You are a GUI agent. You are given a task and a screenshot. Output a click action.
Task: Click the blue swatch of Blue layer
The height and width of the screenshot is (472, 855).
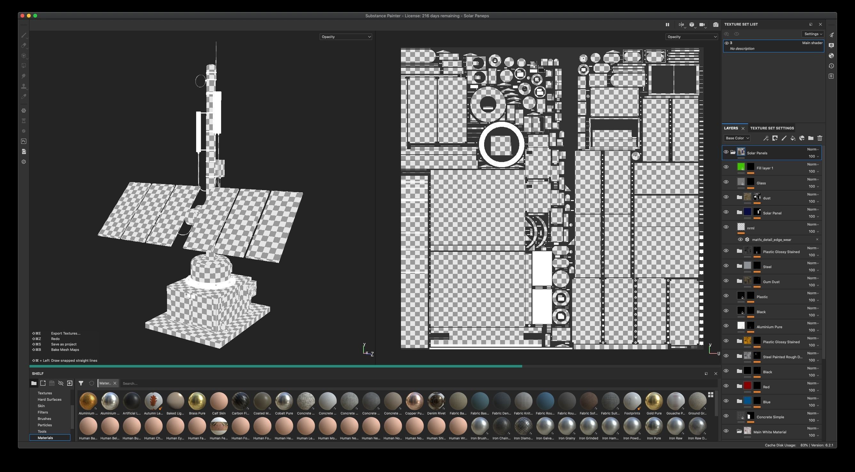pos(747,401)
